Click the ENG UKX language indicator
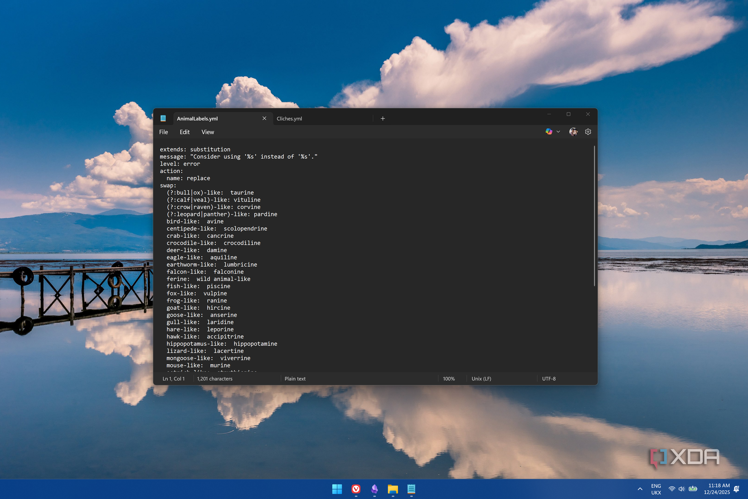The height and width of the screenshot is (499, 748). pos(656,489)
